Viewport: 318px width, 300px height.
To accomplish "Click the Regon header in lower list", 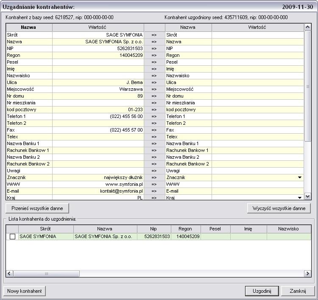I will (186, 229).
